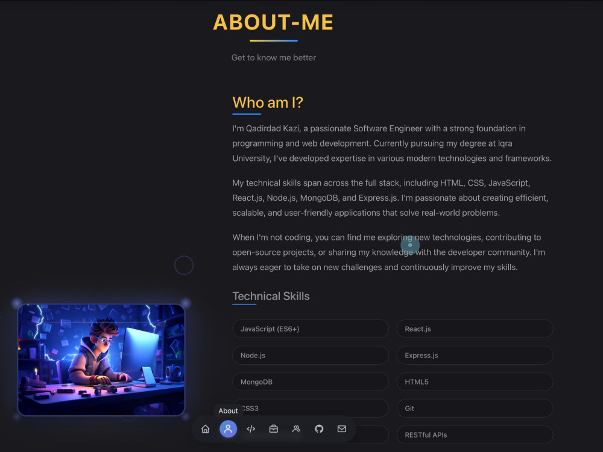Click the developer at desk illustration

(101, 360)
